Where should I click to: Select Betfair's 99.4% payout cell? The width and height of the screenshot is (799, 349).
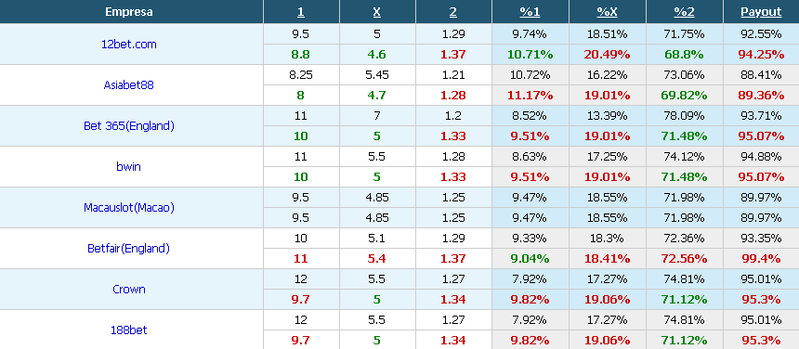point(761,258)
